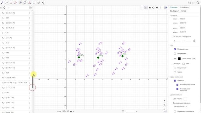Check Полужирный box just below Показывать оси
The height and width of the screenshot is (113, 201).
pos(175,53)
